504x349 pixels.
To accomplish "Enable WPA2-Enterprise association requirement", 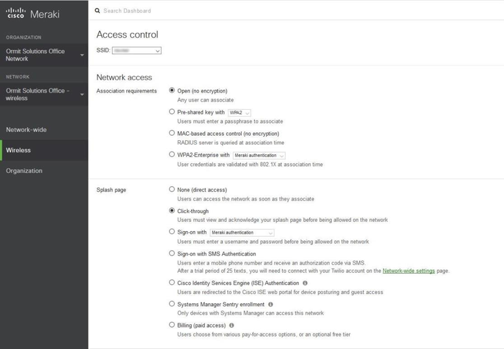I will click(x=172, y=154).
